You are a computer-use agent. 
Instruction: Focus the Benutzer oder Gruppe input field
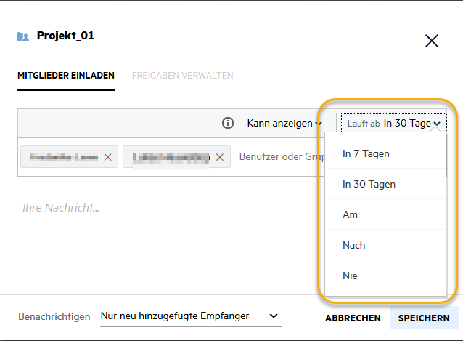click(282, 157)
